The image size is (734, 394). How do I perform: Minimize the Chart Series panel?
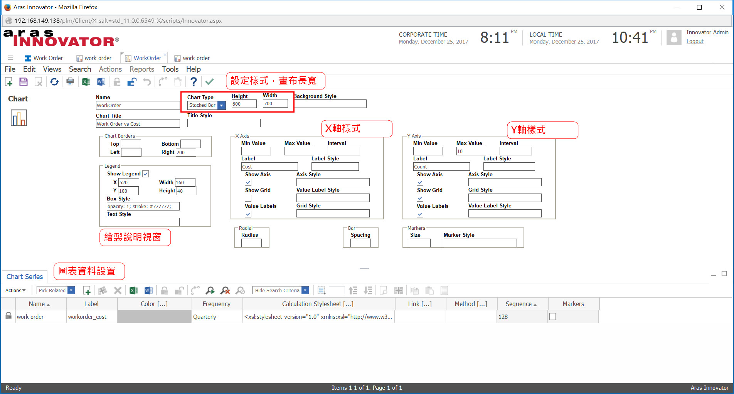714,275
